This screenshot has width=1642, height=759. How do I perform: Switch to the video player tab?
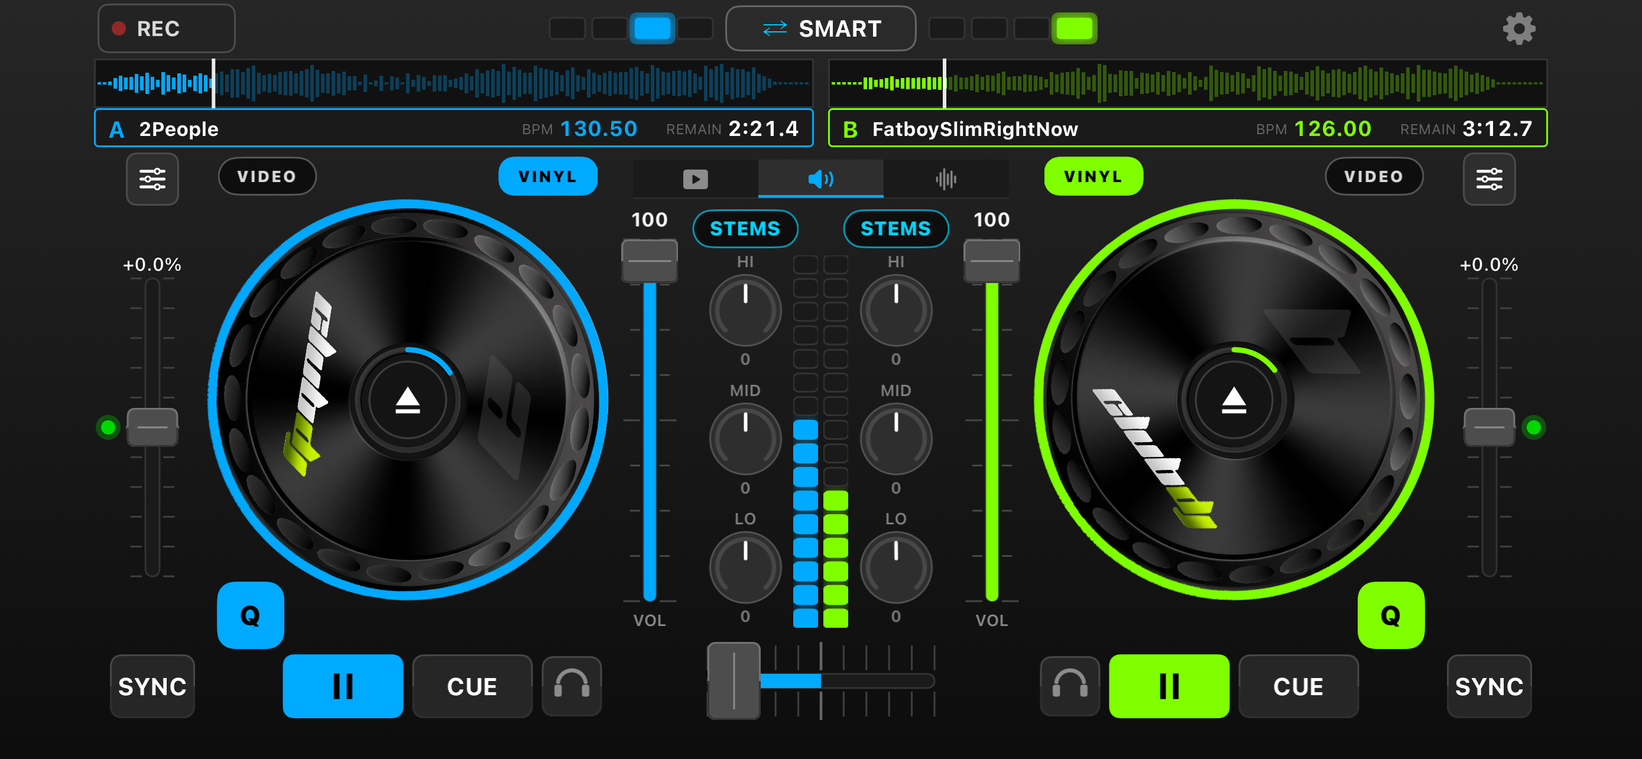(695, 179)
